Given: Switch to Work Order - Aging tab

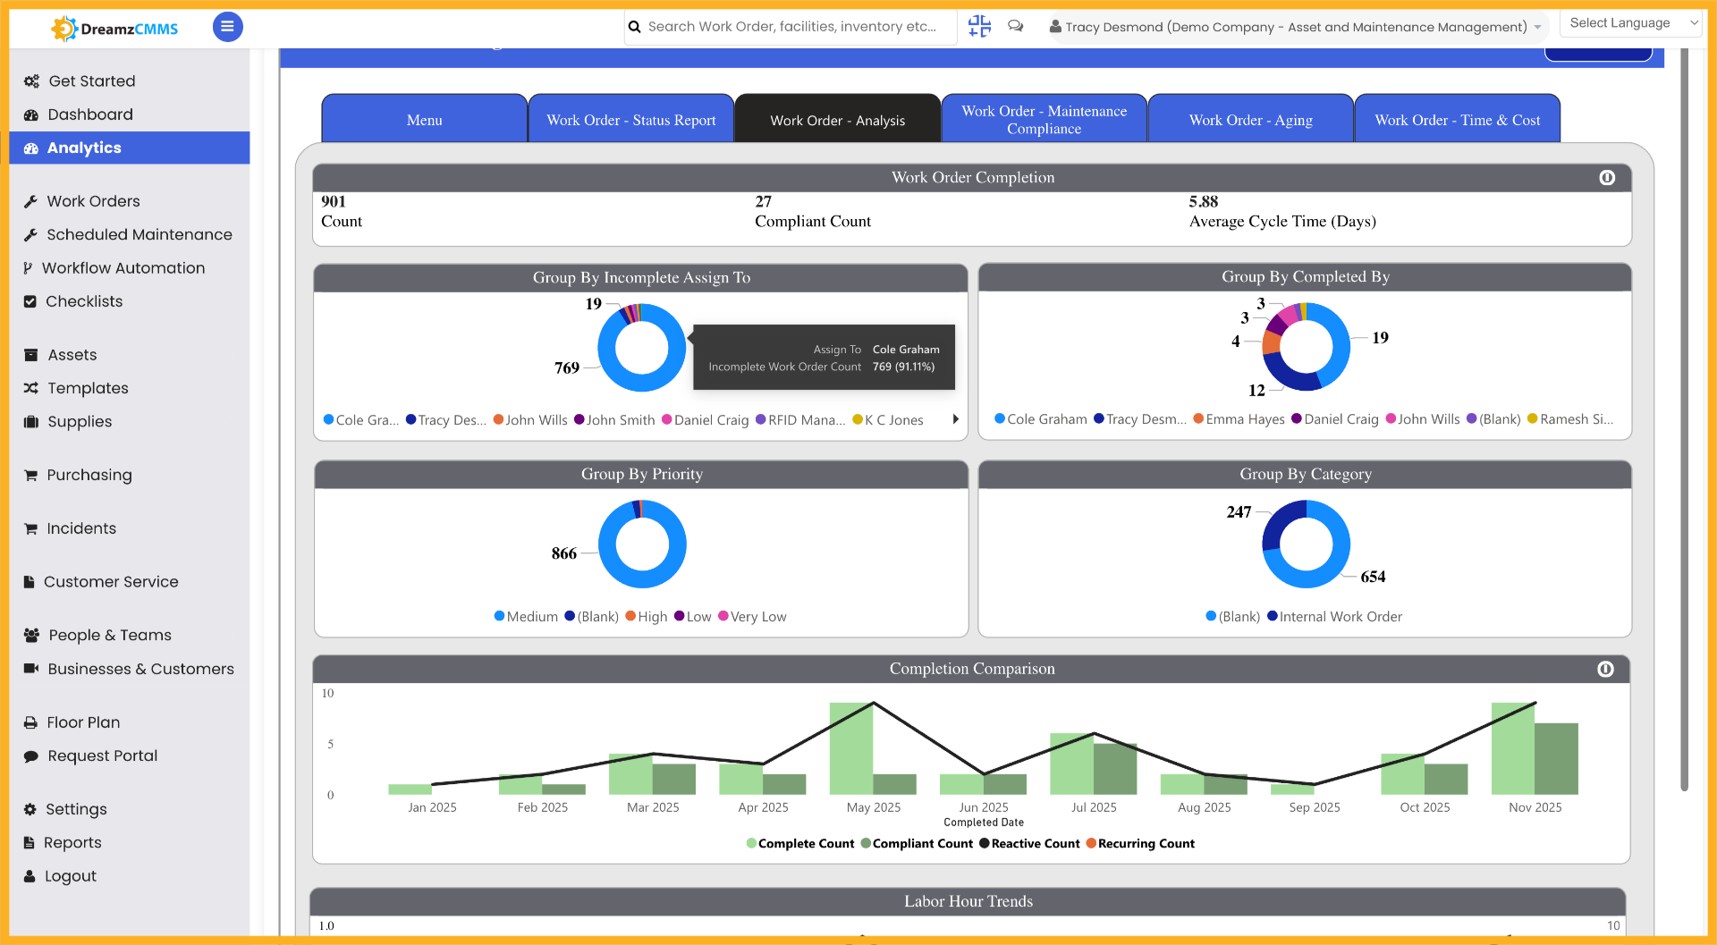Looking at the screenshot, I should 1251,119.
